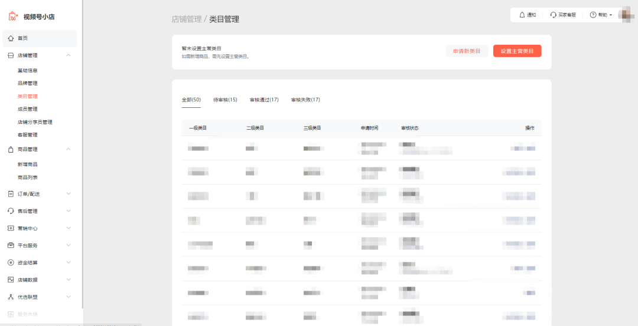Click the question mark help icon

(x=593, y=15)
